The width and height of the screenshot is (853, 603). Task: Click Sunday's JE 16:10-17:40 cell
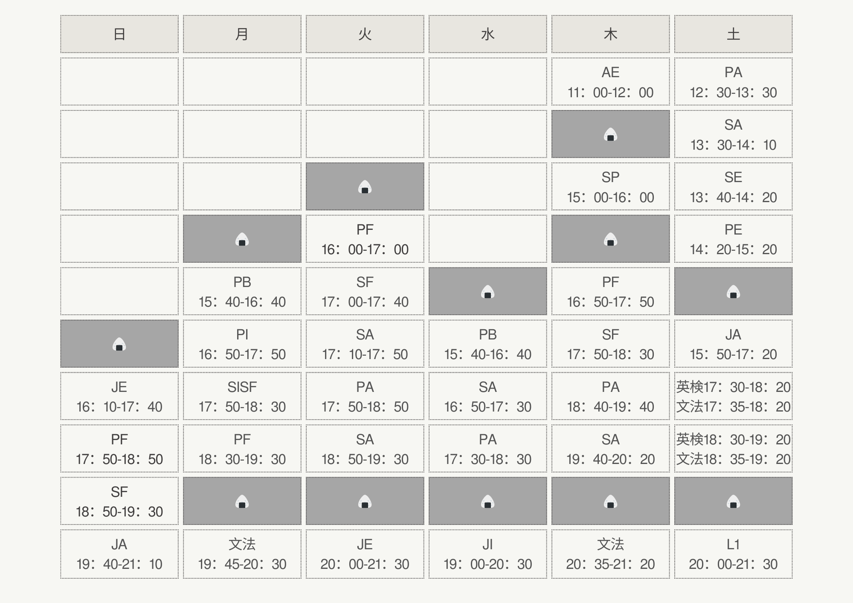click(119, 397)
